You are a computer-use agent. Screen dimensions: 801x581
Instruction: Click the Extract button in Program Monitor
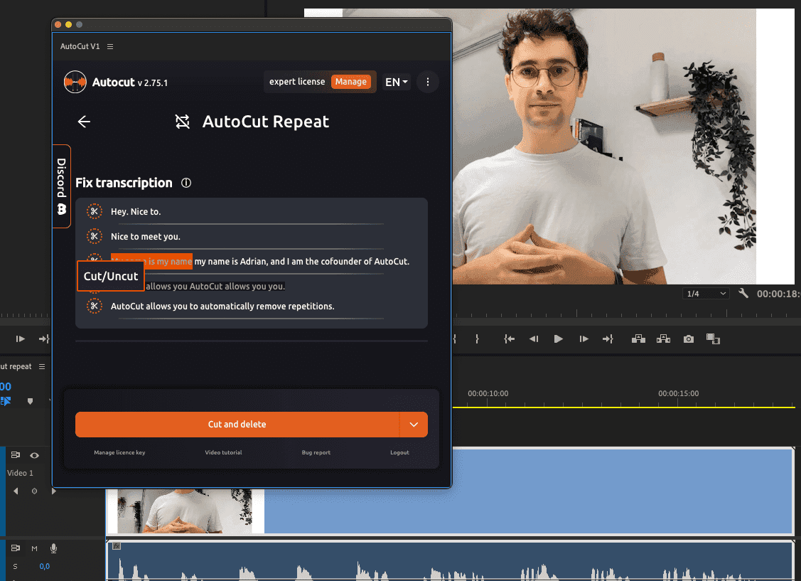tap(663, 339)
